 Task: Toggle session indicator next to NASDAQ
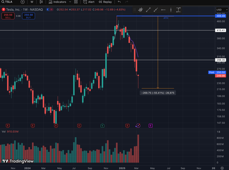pos(50,10)
